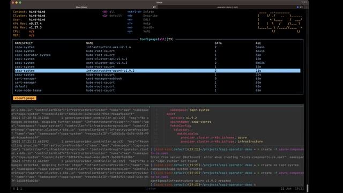Click 'namespace/capz-system created' output line
This screenshot has height=193, width=343.
click(176, 169)
